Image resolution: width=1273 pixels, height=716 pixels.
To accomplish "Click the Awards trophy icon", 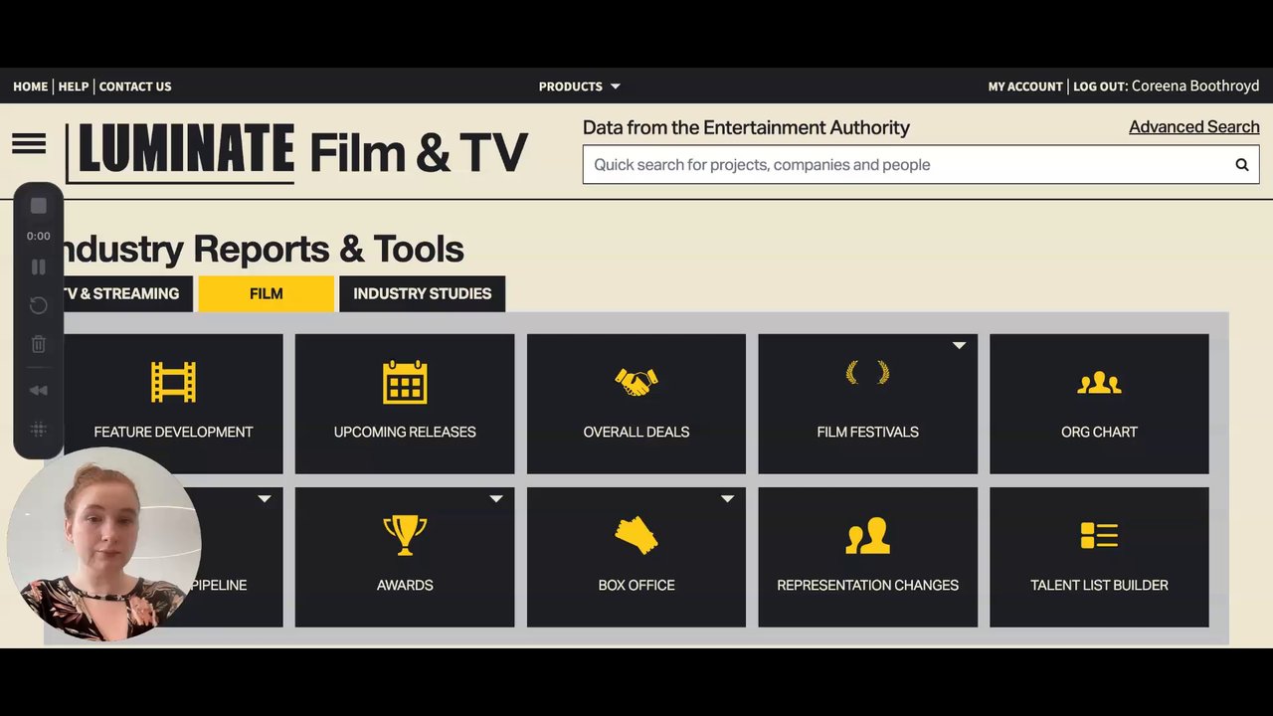I will [405, 535].
